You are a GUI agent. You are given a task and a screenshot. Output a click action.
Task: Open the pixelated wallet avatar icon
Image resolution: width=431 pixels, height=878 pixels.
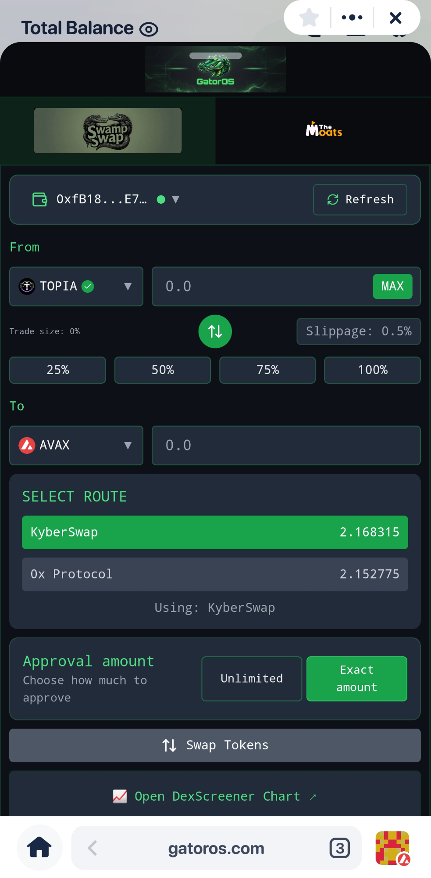[392, 848]
